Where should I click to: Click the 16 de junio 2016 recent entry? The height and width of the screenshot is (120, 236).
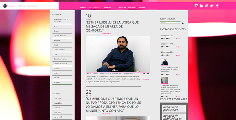(x=167, y=35)
